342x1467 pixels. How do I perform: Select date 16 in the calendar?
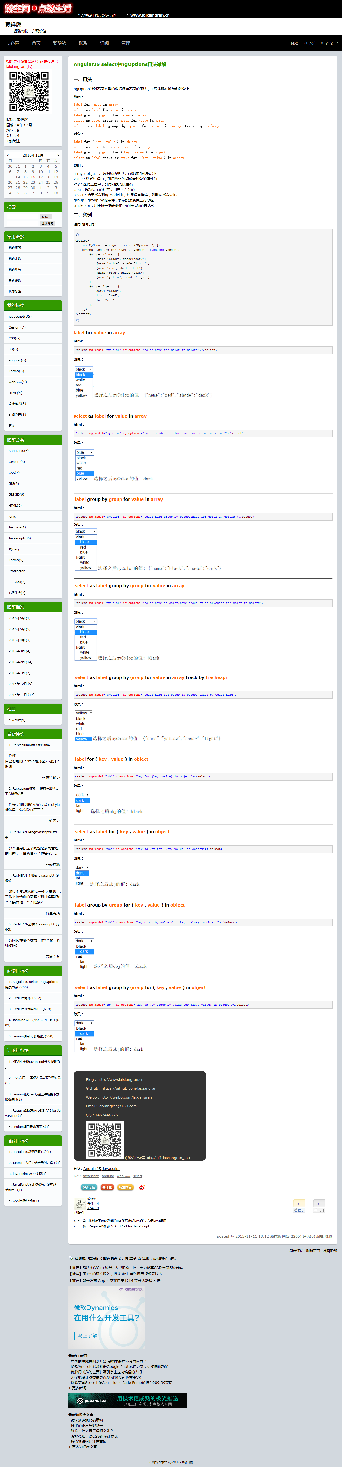(x=32, y=177)
